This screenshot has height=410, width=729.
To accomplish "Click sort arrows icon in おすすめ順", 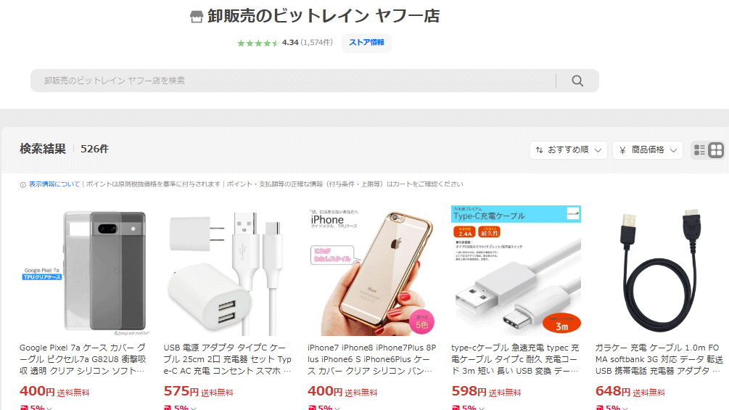I will (539, 150).
